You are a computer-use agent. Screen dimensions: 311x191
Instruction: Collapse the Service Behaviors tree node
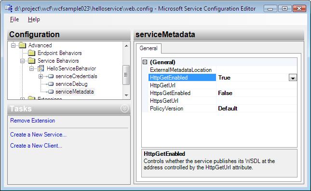[22, 61]
